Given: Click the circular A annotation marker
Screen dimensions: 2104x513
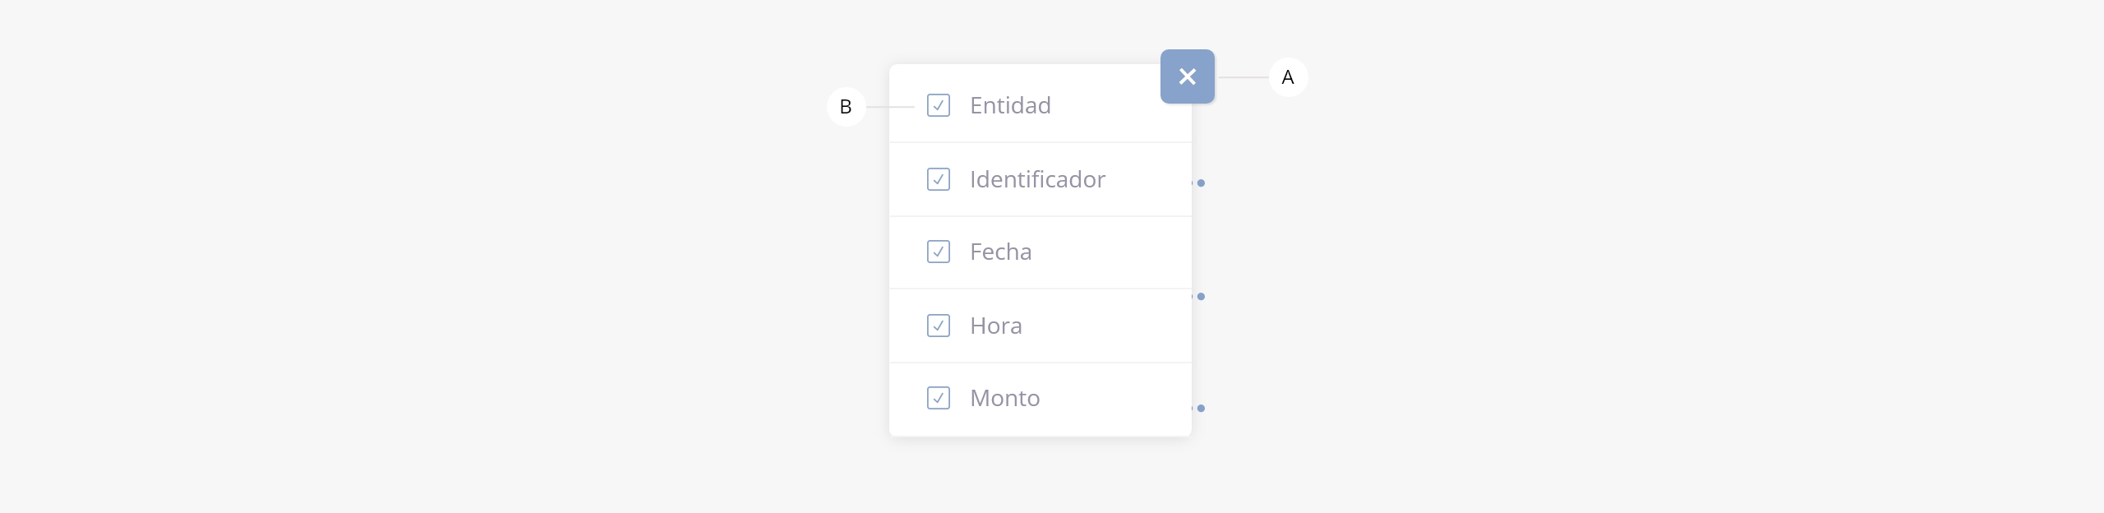Looking at the screenshot, I should click(1288, 77).
